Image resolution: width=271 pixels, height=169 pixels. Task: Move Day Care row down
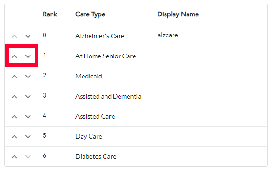[28, 137]
